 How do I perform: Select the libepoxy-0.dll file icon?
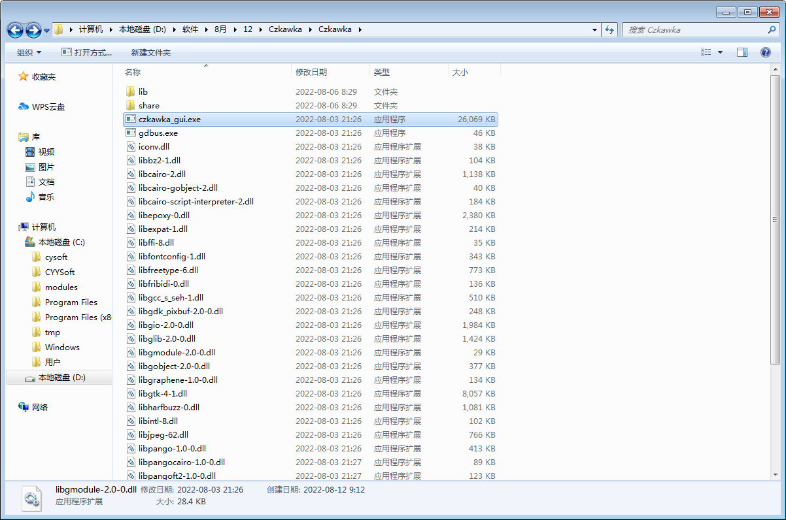coord(130,215)
